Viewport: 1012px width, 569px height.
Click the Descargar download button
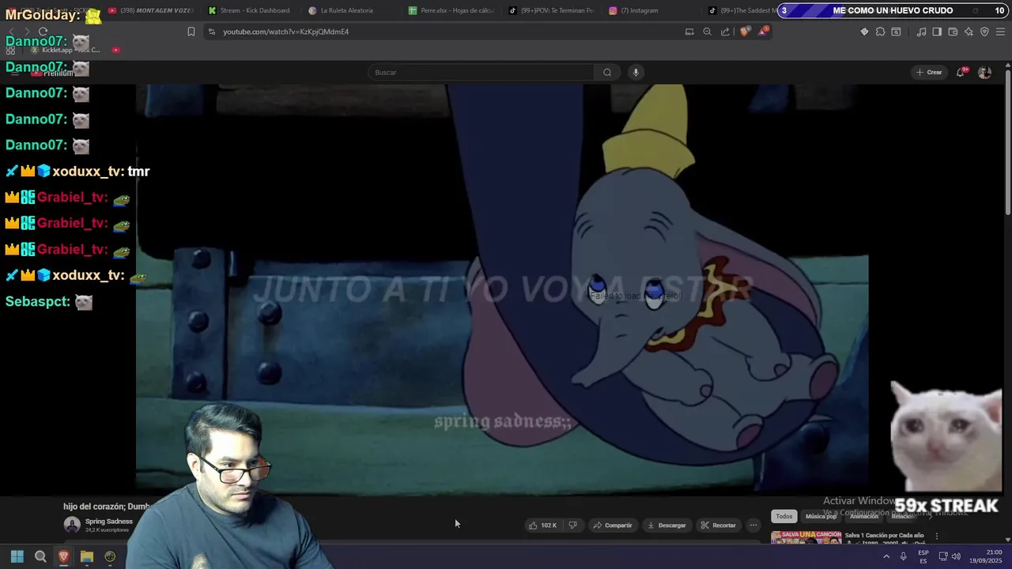(x=666, y=526)
